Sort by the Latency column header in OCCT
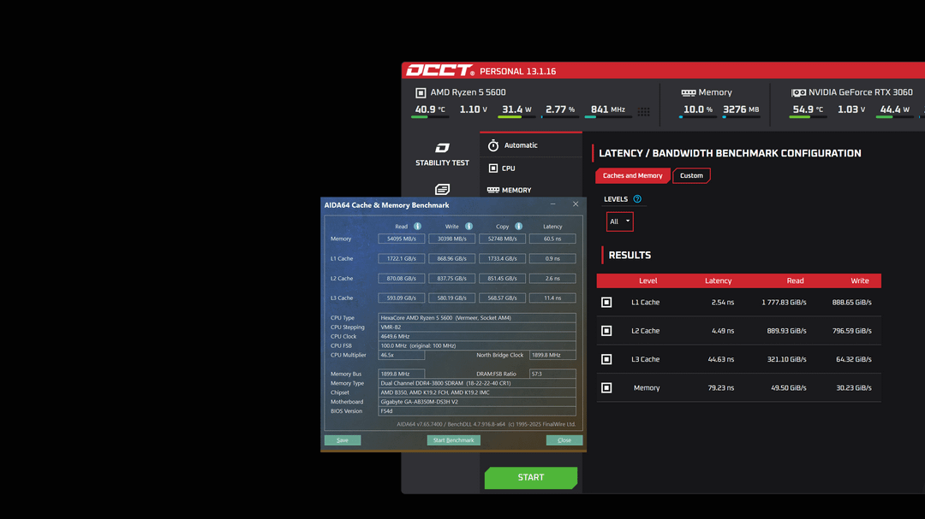Screen dimensions: 925x519 point(718,281)
